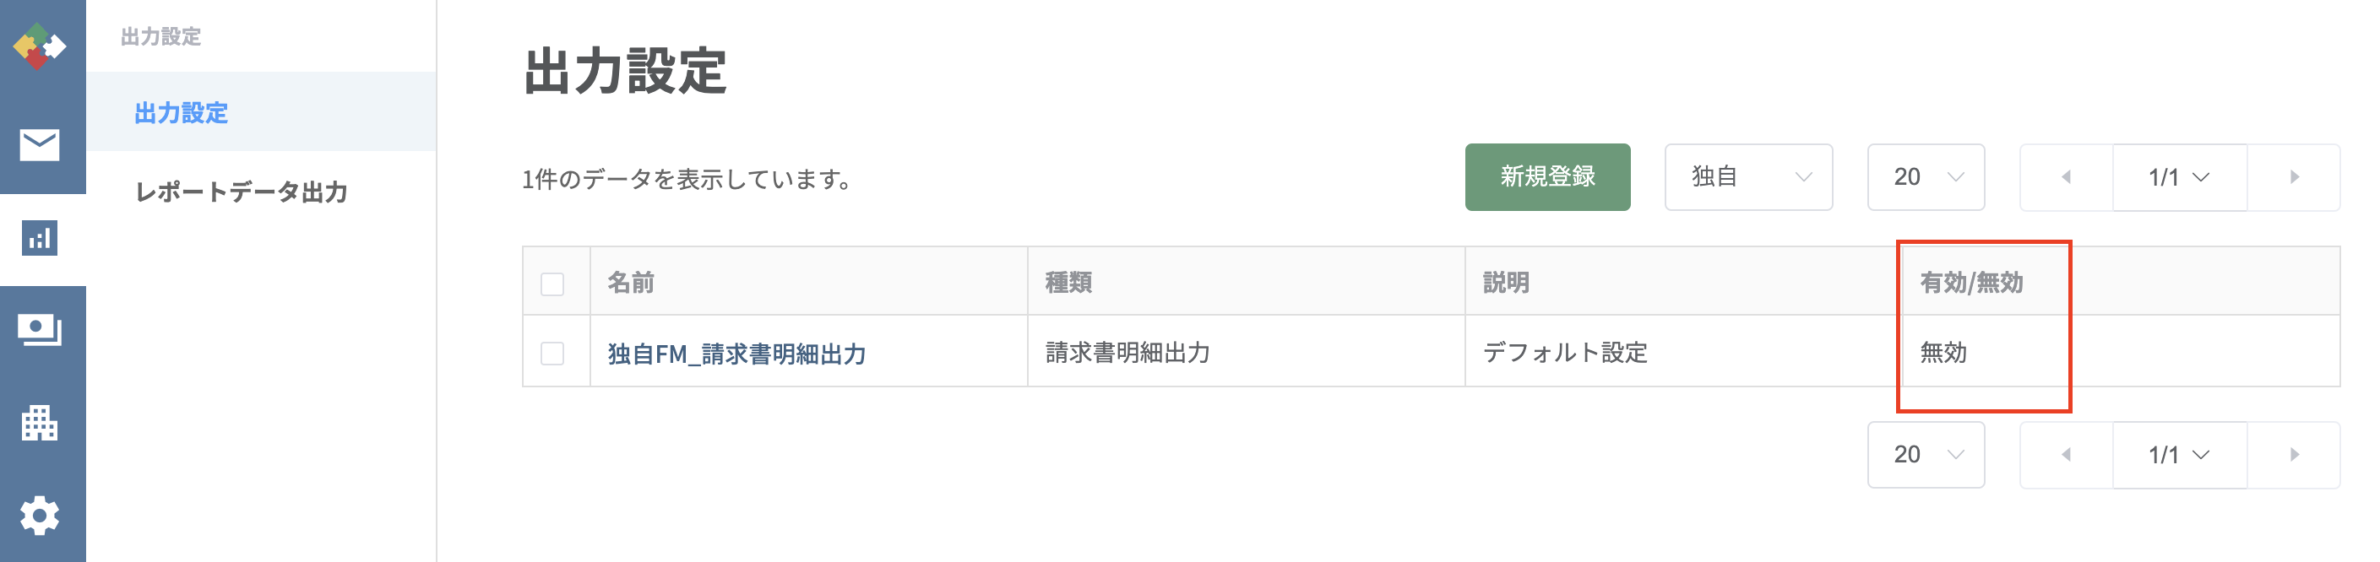Select the bar chart report icon
Screen dimensions: 2380x562
point(40,238)
